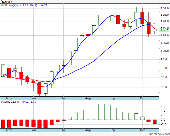Select Oct label under the price chart
Viewport: 170px width, 136px height.
pyautogui.click(x=142, y=98)
